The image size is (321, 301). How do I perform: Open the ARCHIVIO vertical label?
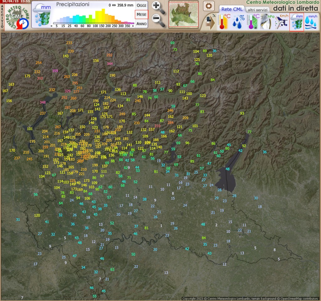pyautogui.click(x=2, y=16)
